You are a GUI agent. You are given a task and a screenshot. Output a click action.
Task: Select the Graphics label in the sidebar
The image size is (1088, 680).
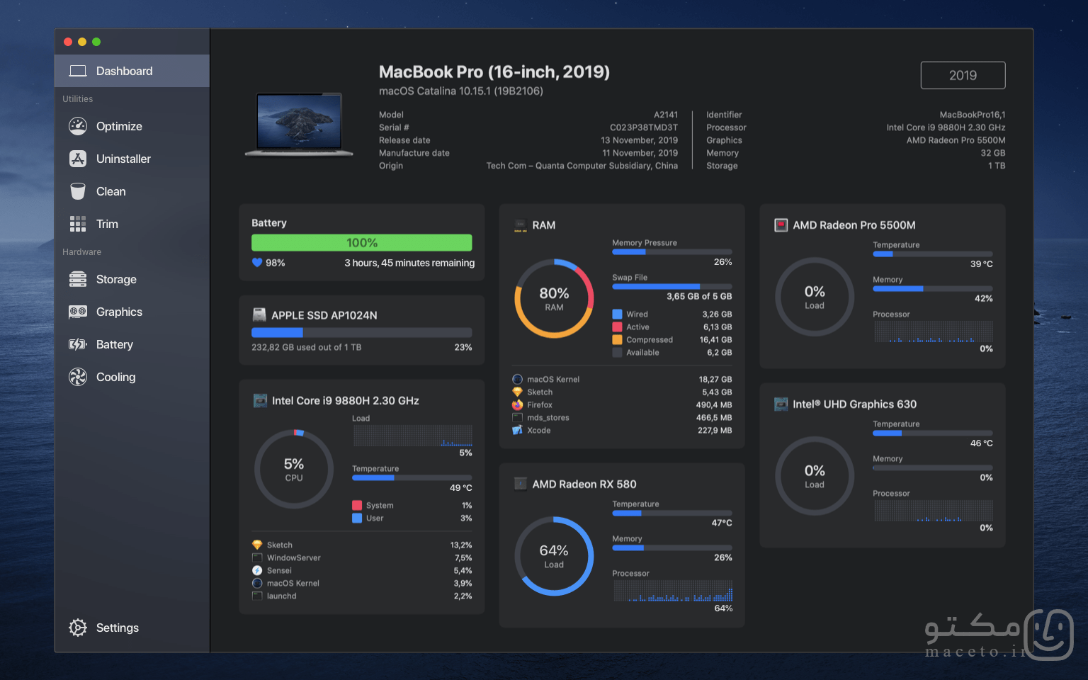coord(119,312)
